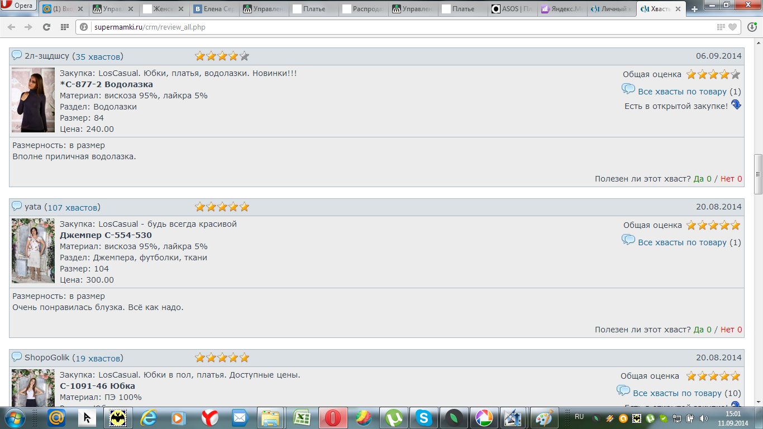Open Paint from the taskbar
This screenshot has width=763, height=429.
(x=543, y=417)
